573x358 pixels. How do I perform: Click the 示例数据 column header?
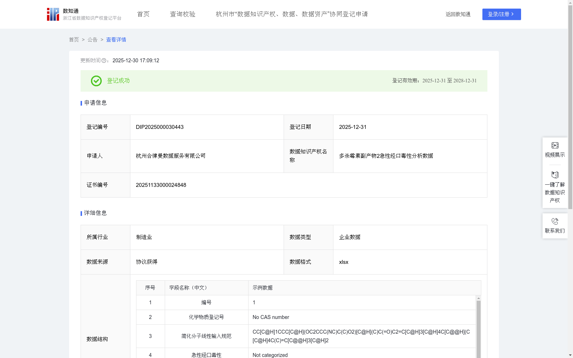coord(365,288)
